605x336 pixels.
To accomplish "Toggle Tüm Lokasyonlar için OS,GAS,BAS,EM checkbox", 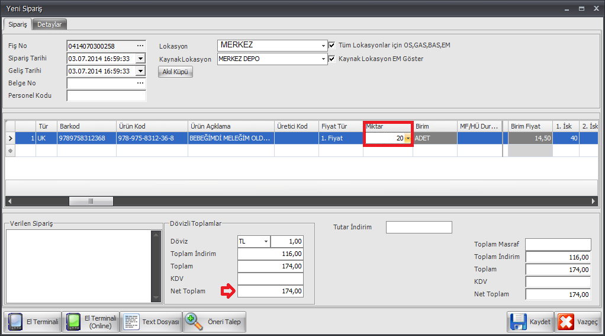I will coord(332,45).
